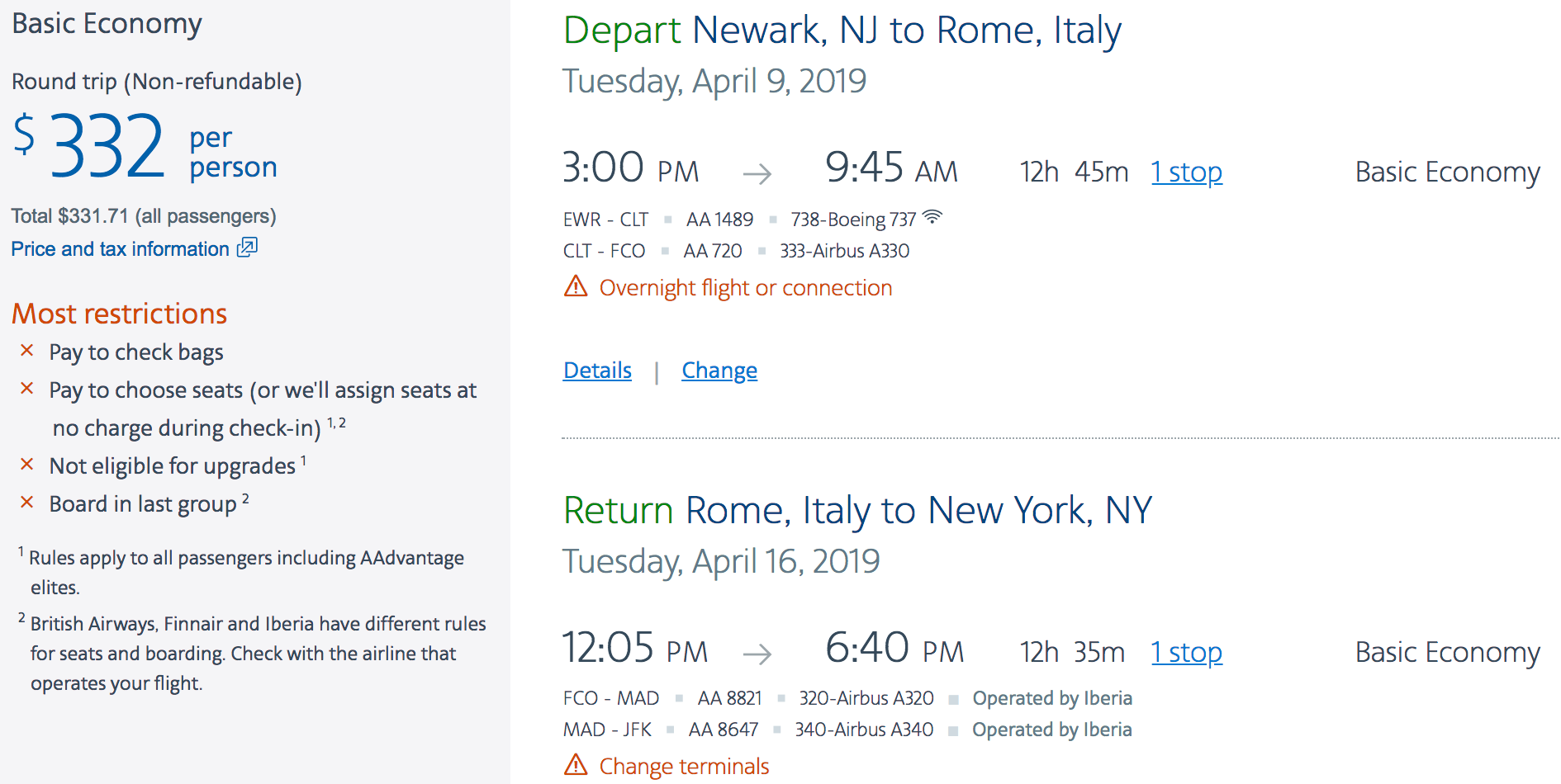The width and height of the screenshot is (1561, 784).
Task: View the 1 stop info for return flight
Action: click(1186, 652)
